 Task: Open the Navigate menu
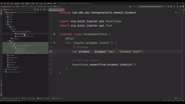17,3
